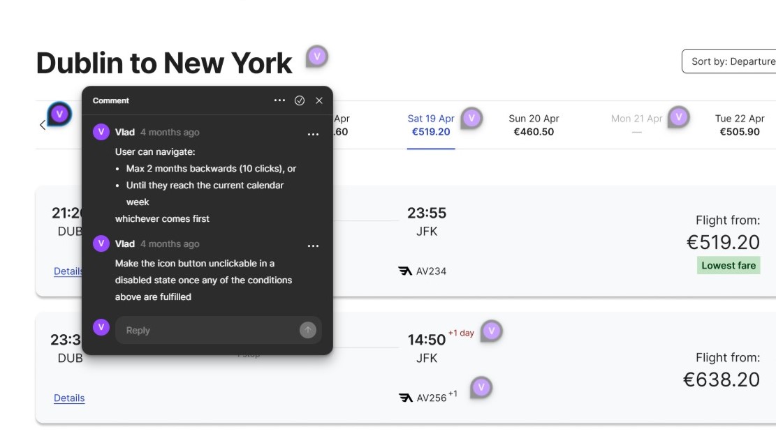Open the options menu for Vlad's second comment

(313, 246)
